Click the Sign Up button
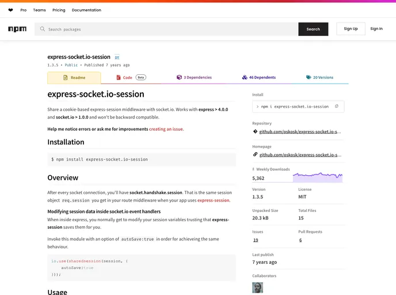Screen dimensions: 396x295 351,29
